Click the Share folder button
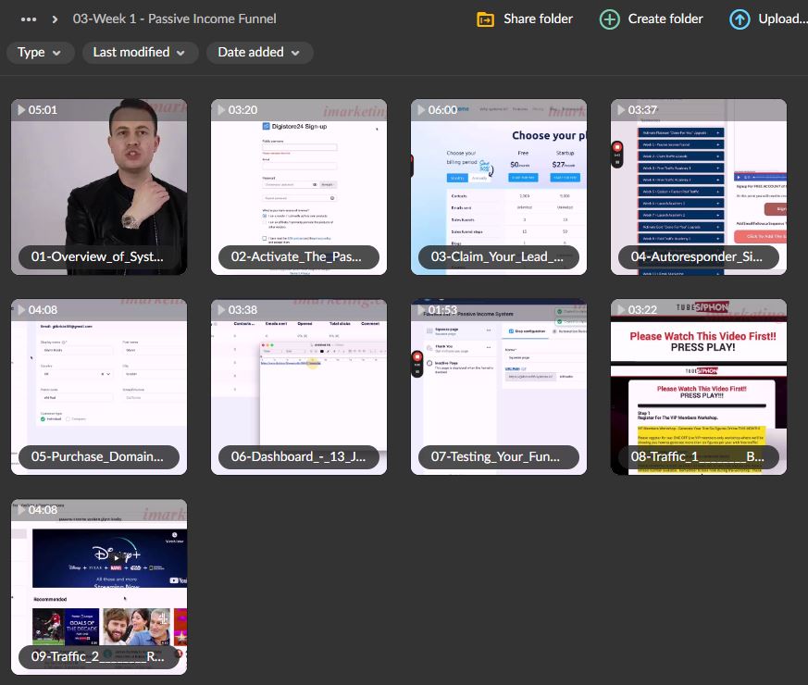The height and width of the screenshot is (685, 808). pos(524,19)
